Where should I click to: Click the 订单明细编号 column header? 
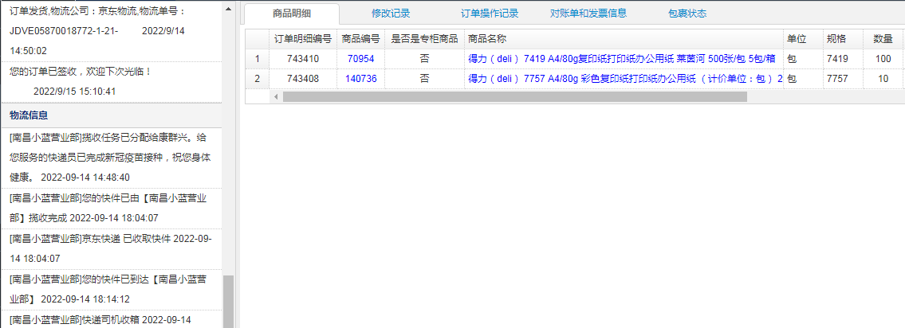pos(303,39)
